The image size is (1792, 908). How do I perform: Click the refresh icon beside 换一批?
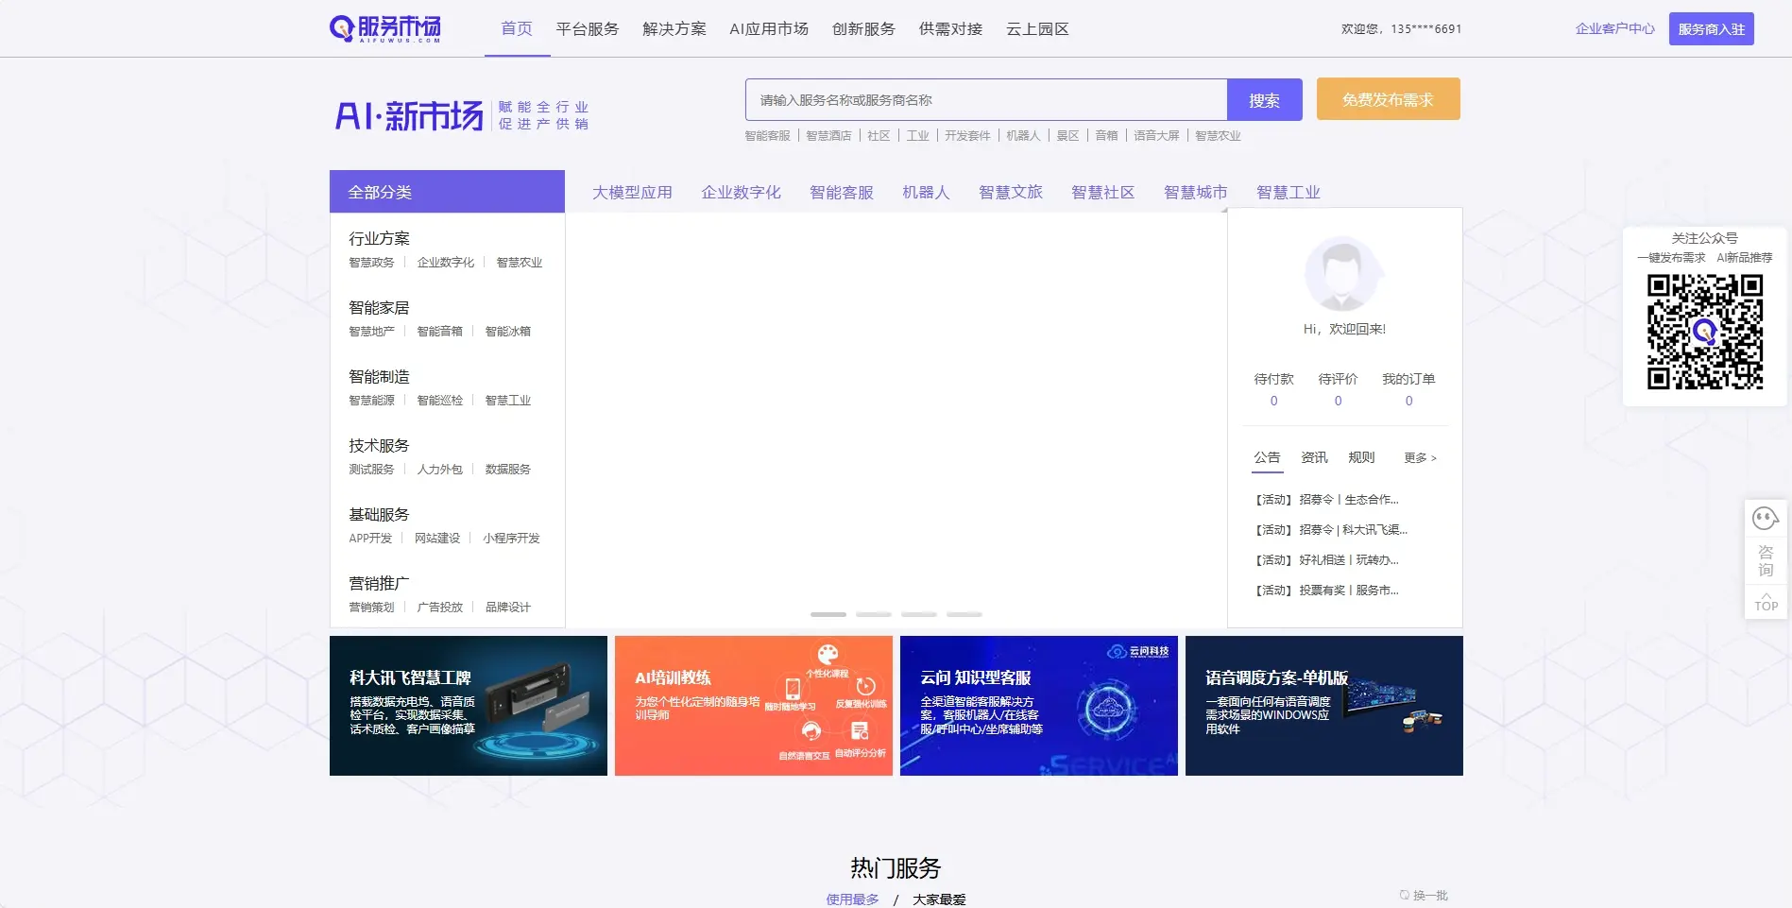click(1405, 895)
